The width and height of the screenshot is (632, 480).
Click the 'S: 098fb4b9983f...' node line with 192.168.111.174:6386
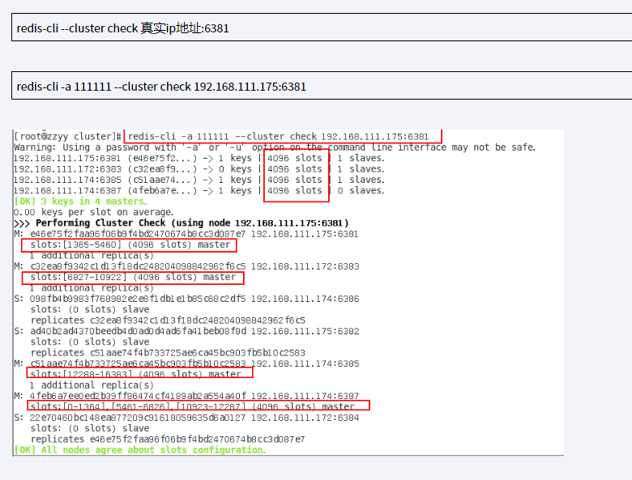[x=186, y=299]
